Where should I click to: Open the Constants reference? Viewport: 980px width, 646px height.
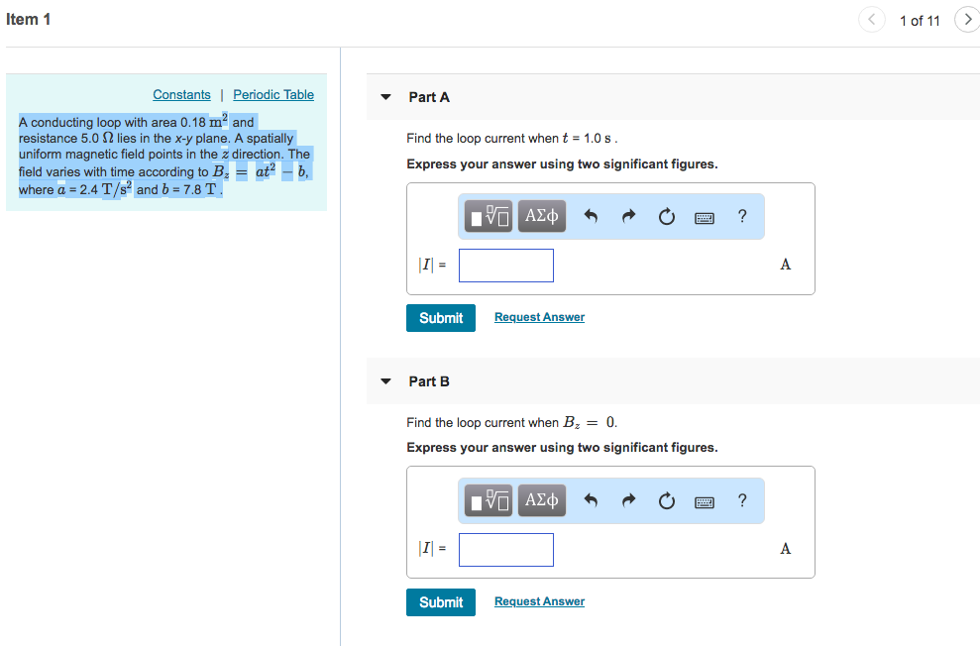click(x=181, y=94)
